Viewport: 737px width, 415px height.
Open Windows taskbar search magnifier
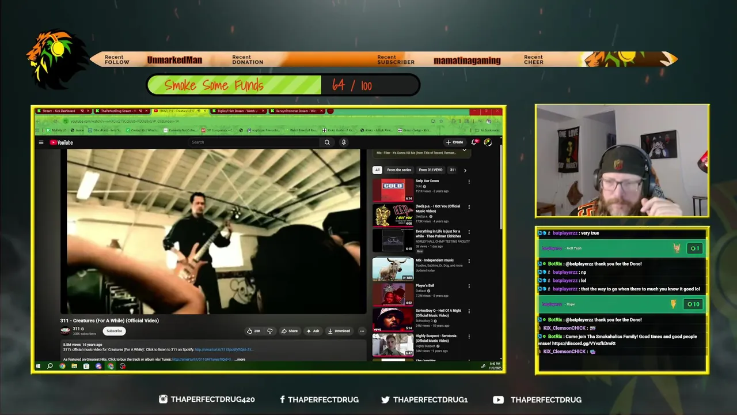click(x=50, y=366)
